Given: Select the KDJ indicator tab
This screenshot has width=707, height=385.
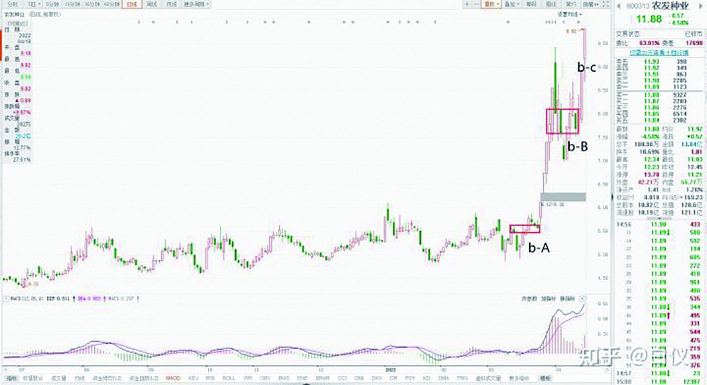Looking at the screenshot, I should pos(193,378).
